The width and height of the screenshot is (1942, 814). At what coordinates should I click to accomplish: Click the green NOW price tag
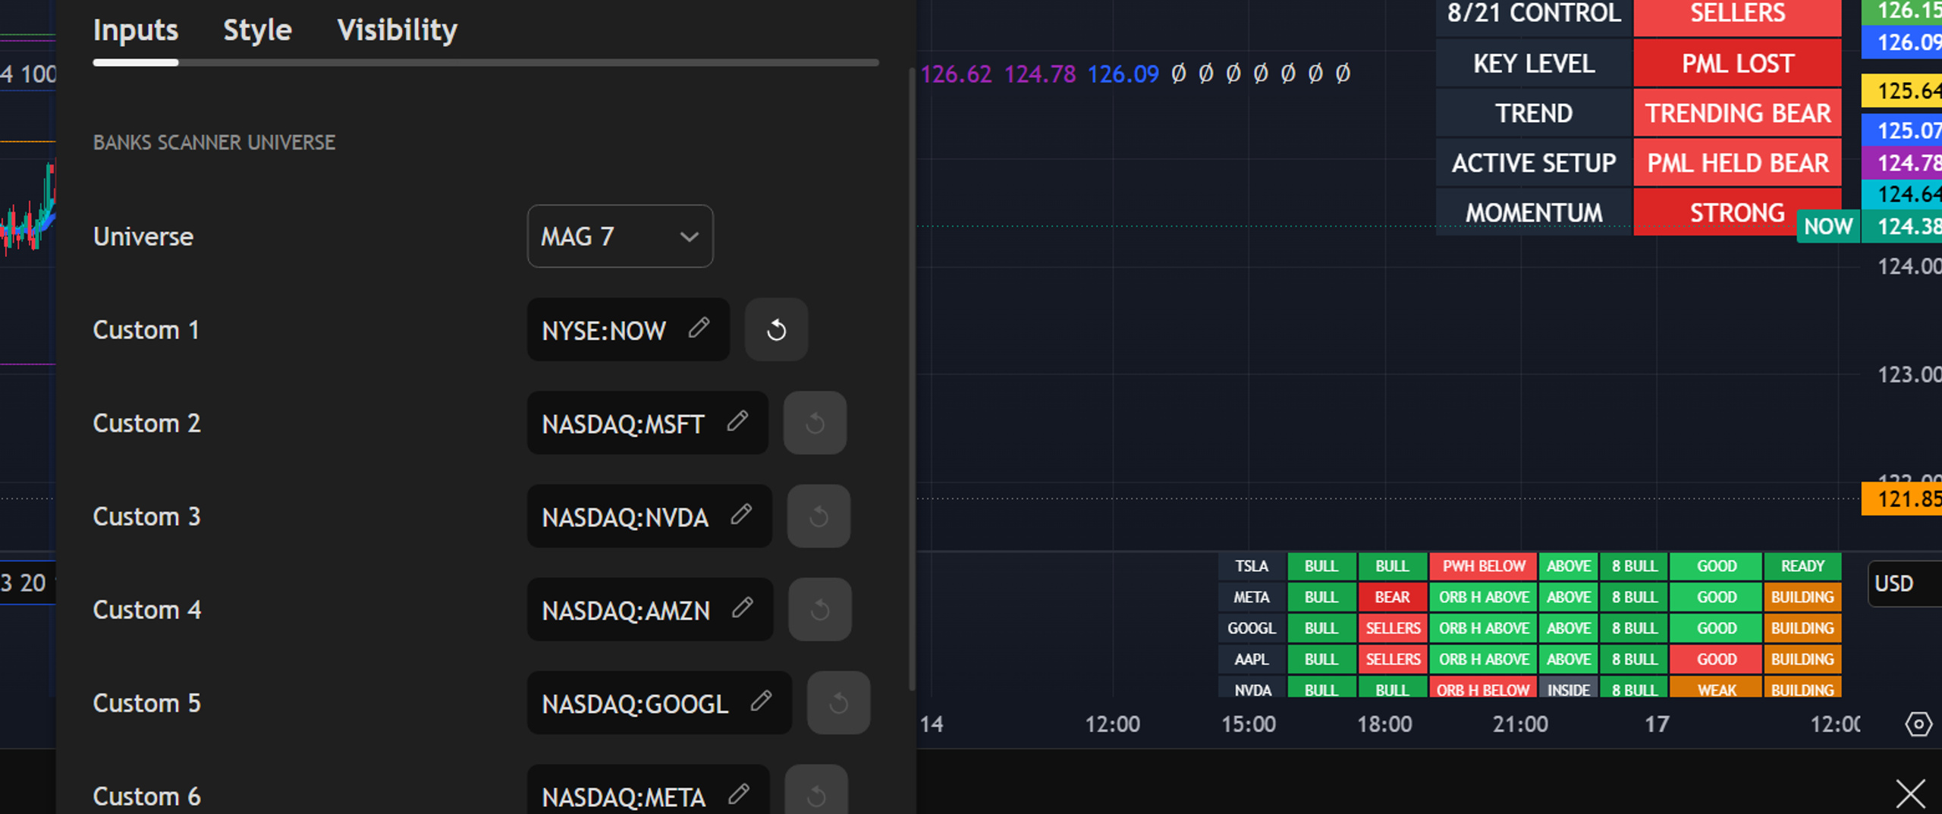pyautogui.click(x=1828, y=226)
